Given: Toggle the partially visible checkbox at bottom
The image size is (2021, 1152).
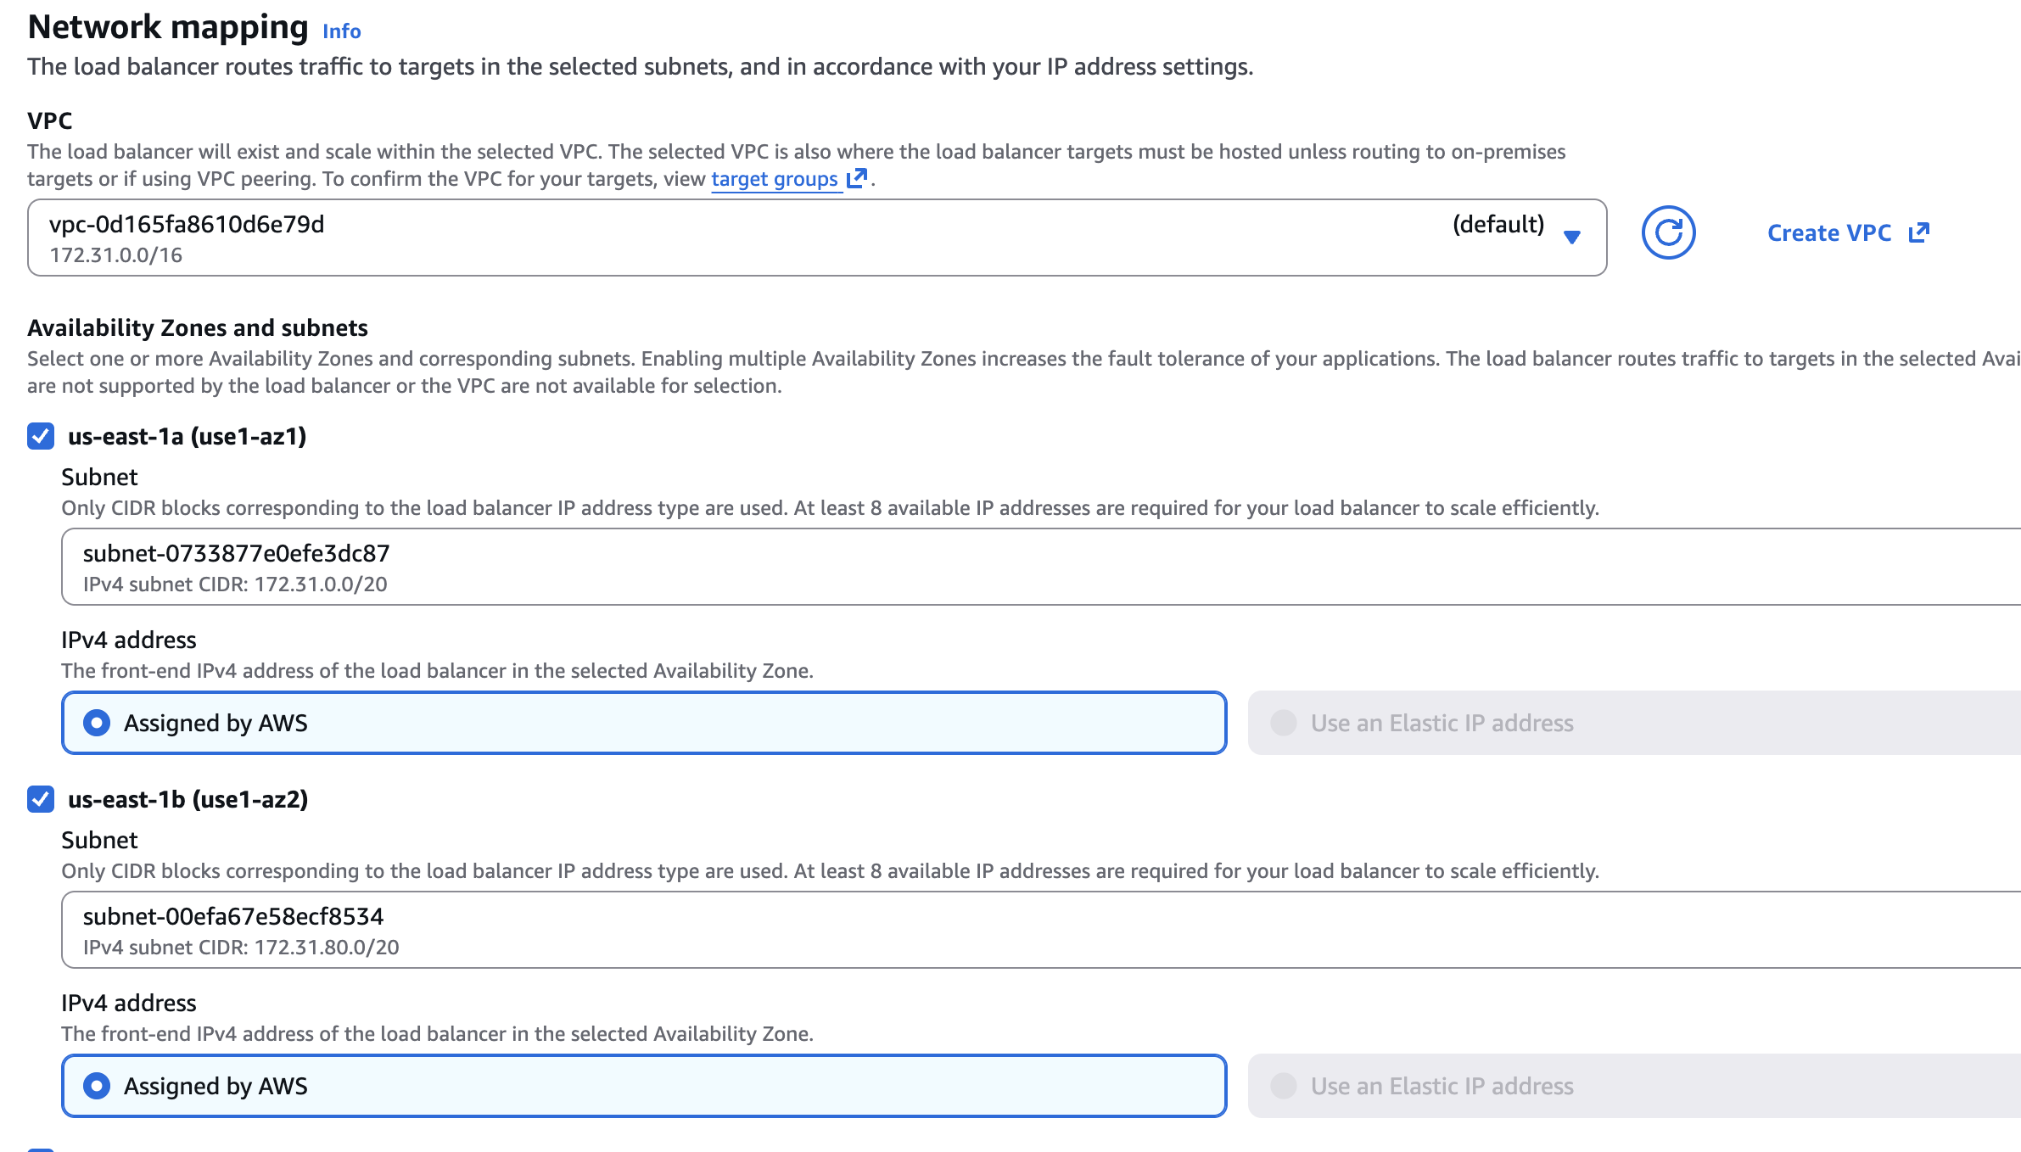Looking at the screenshot, I should (41, 1149).
